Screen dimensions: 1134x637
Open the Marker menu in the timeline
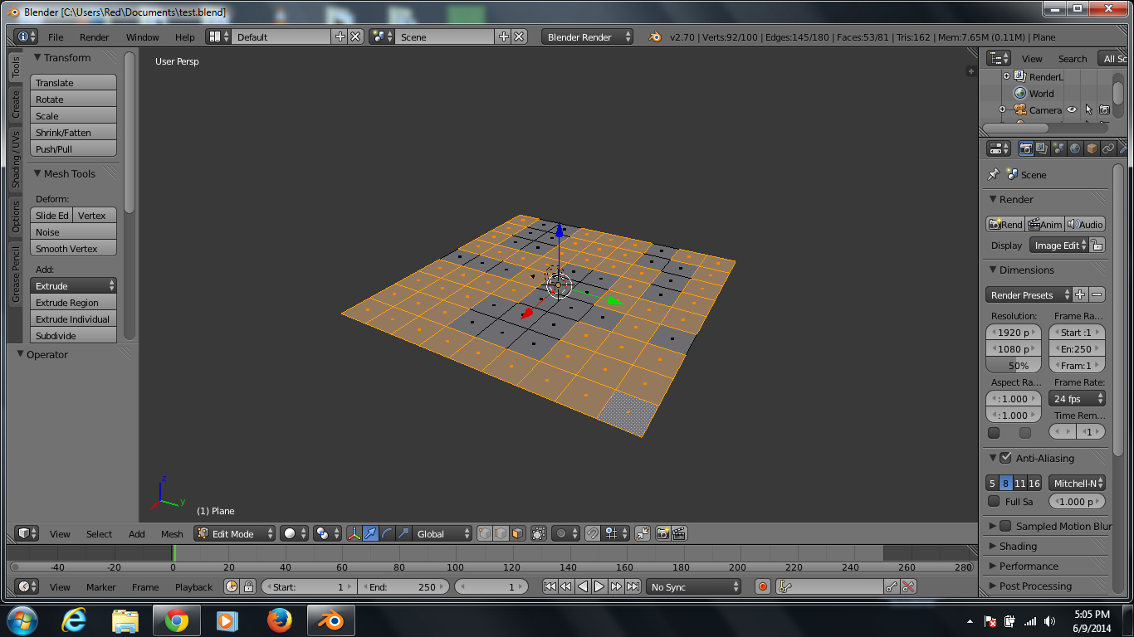point(101,586)
